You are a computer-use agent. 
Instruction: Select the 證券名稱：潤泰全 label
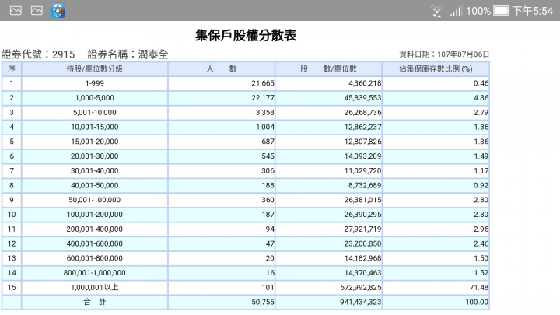pyautogui.click(x=128, y=54)
